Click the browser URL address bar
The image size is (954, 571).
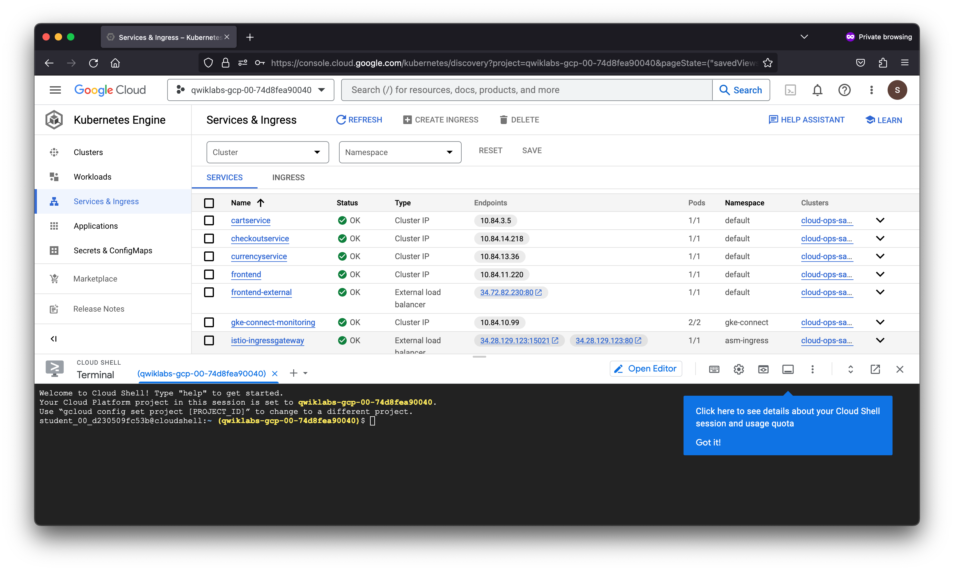coord(514,63)
